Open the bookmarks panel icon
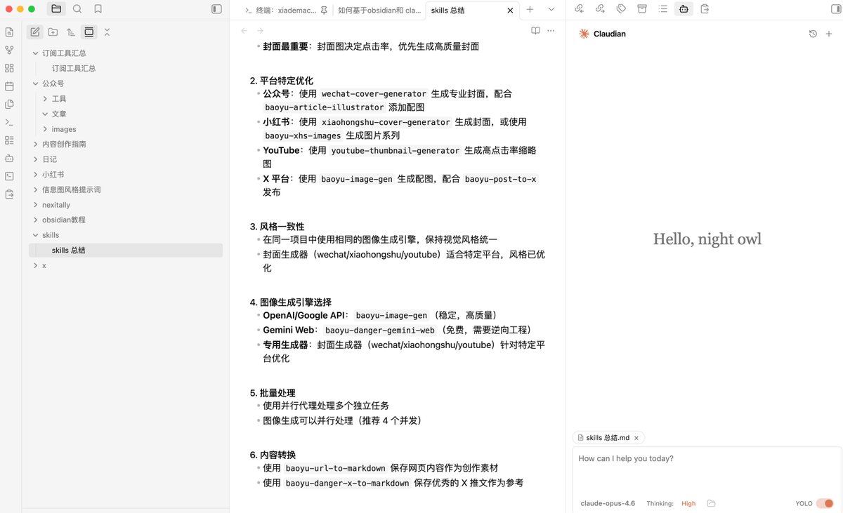 (x=98, y=9)
